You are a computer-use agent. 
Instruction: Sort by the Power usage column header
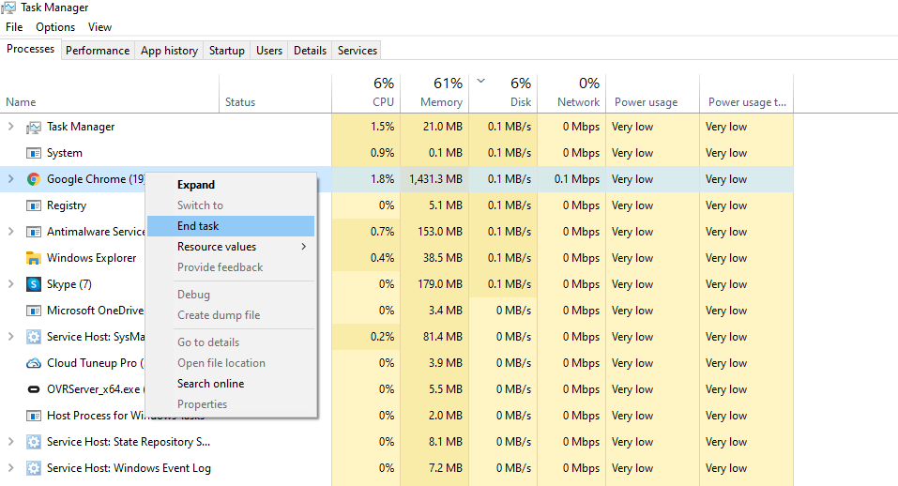[x=653, y=94]
